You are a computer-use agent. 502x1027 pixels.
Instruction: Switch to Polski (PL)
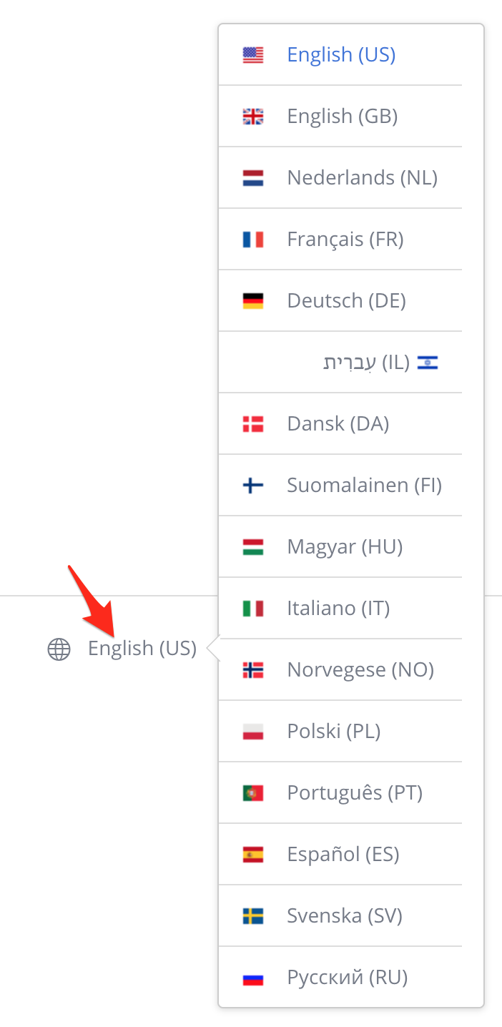click(x=340, y=731)
